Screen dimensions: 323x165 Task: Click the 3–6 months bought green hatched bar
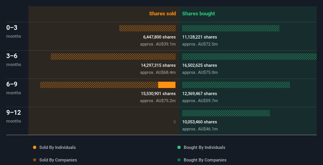(249, 57)
